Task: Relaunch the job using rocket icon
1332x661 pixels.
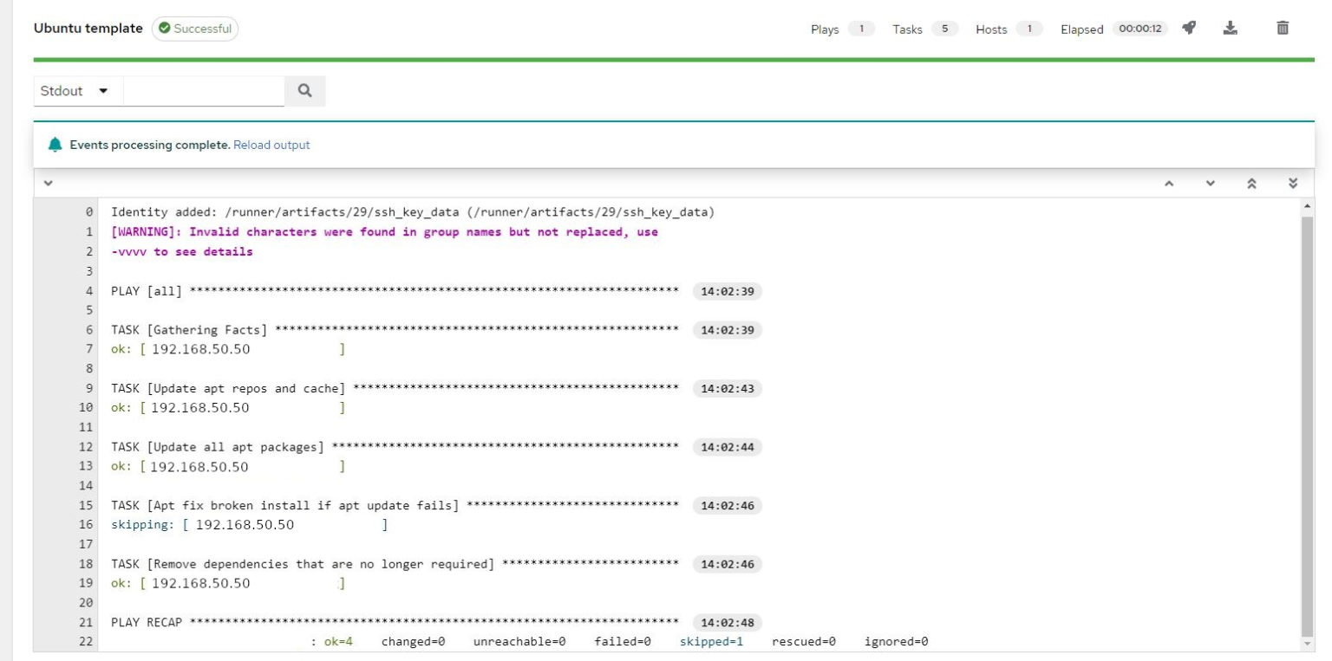Action: coord(1189,28)
